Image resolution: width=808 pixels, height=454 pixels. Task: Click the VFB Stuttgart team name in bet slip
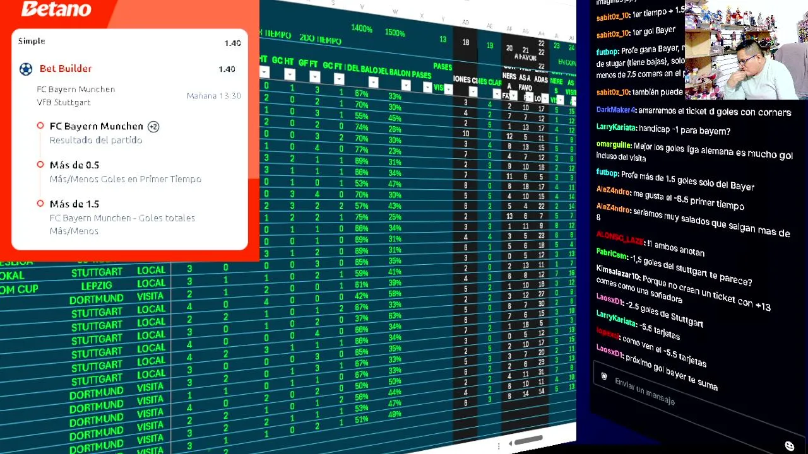pyautogui.click(x=64, y=102)
